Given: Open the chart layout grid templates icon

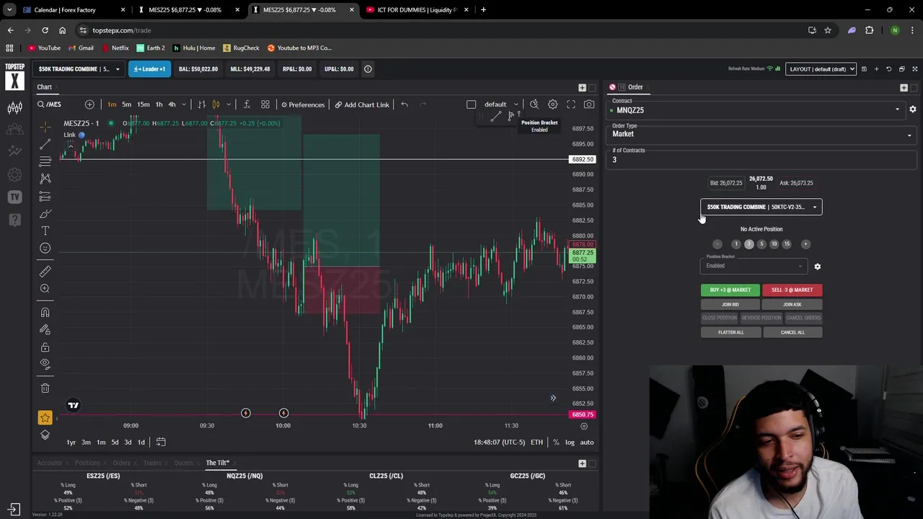Looking at the screenshot, I should pos(265,105).
